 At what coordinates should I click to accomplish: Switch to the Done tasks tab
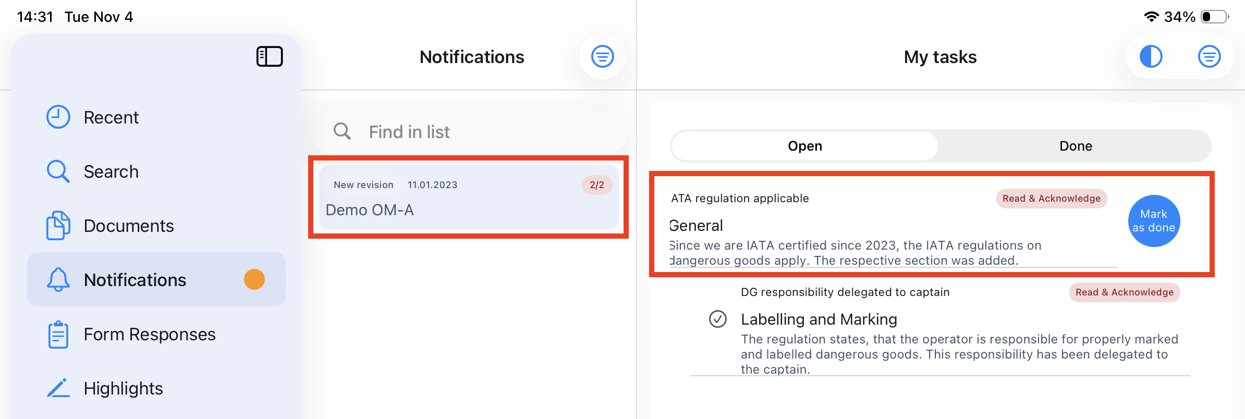1075,146
